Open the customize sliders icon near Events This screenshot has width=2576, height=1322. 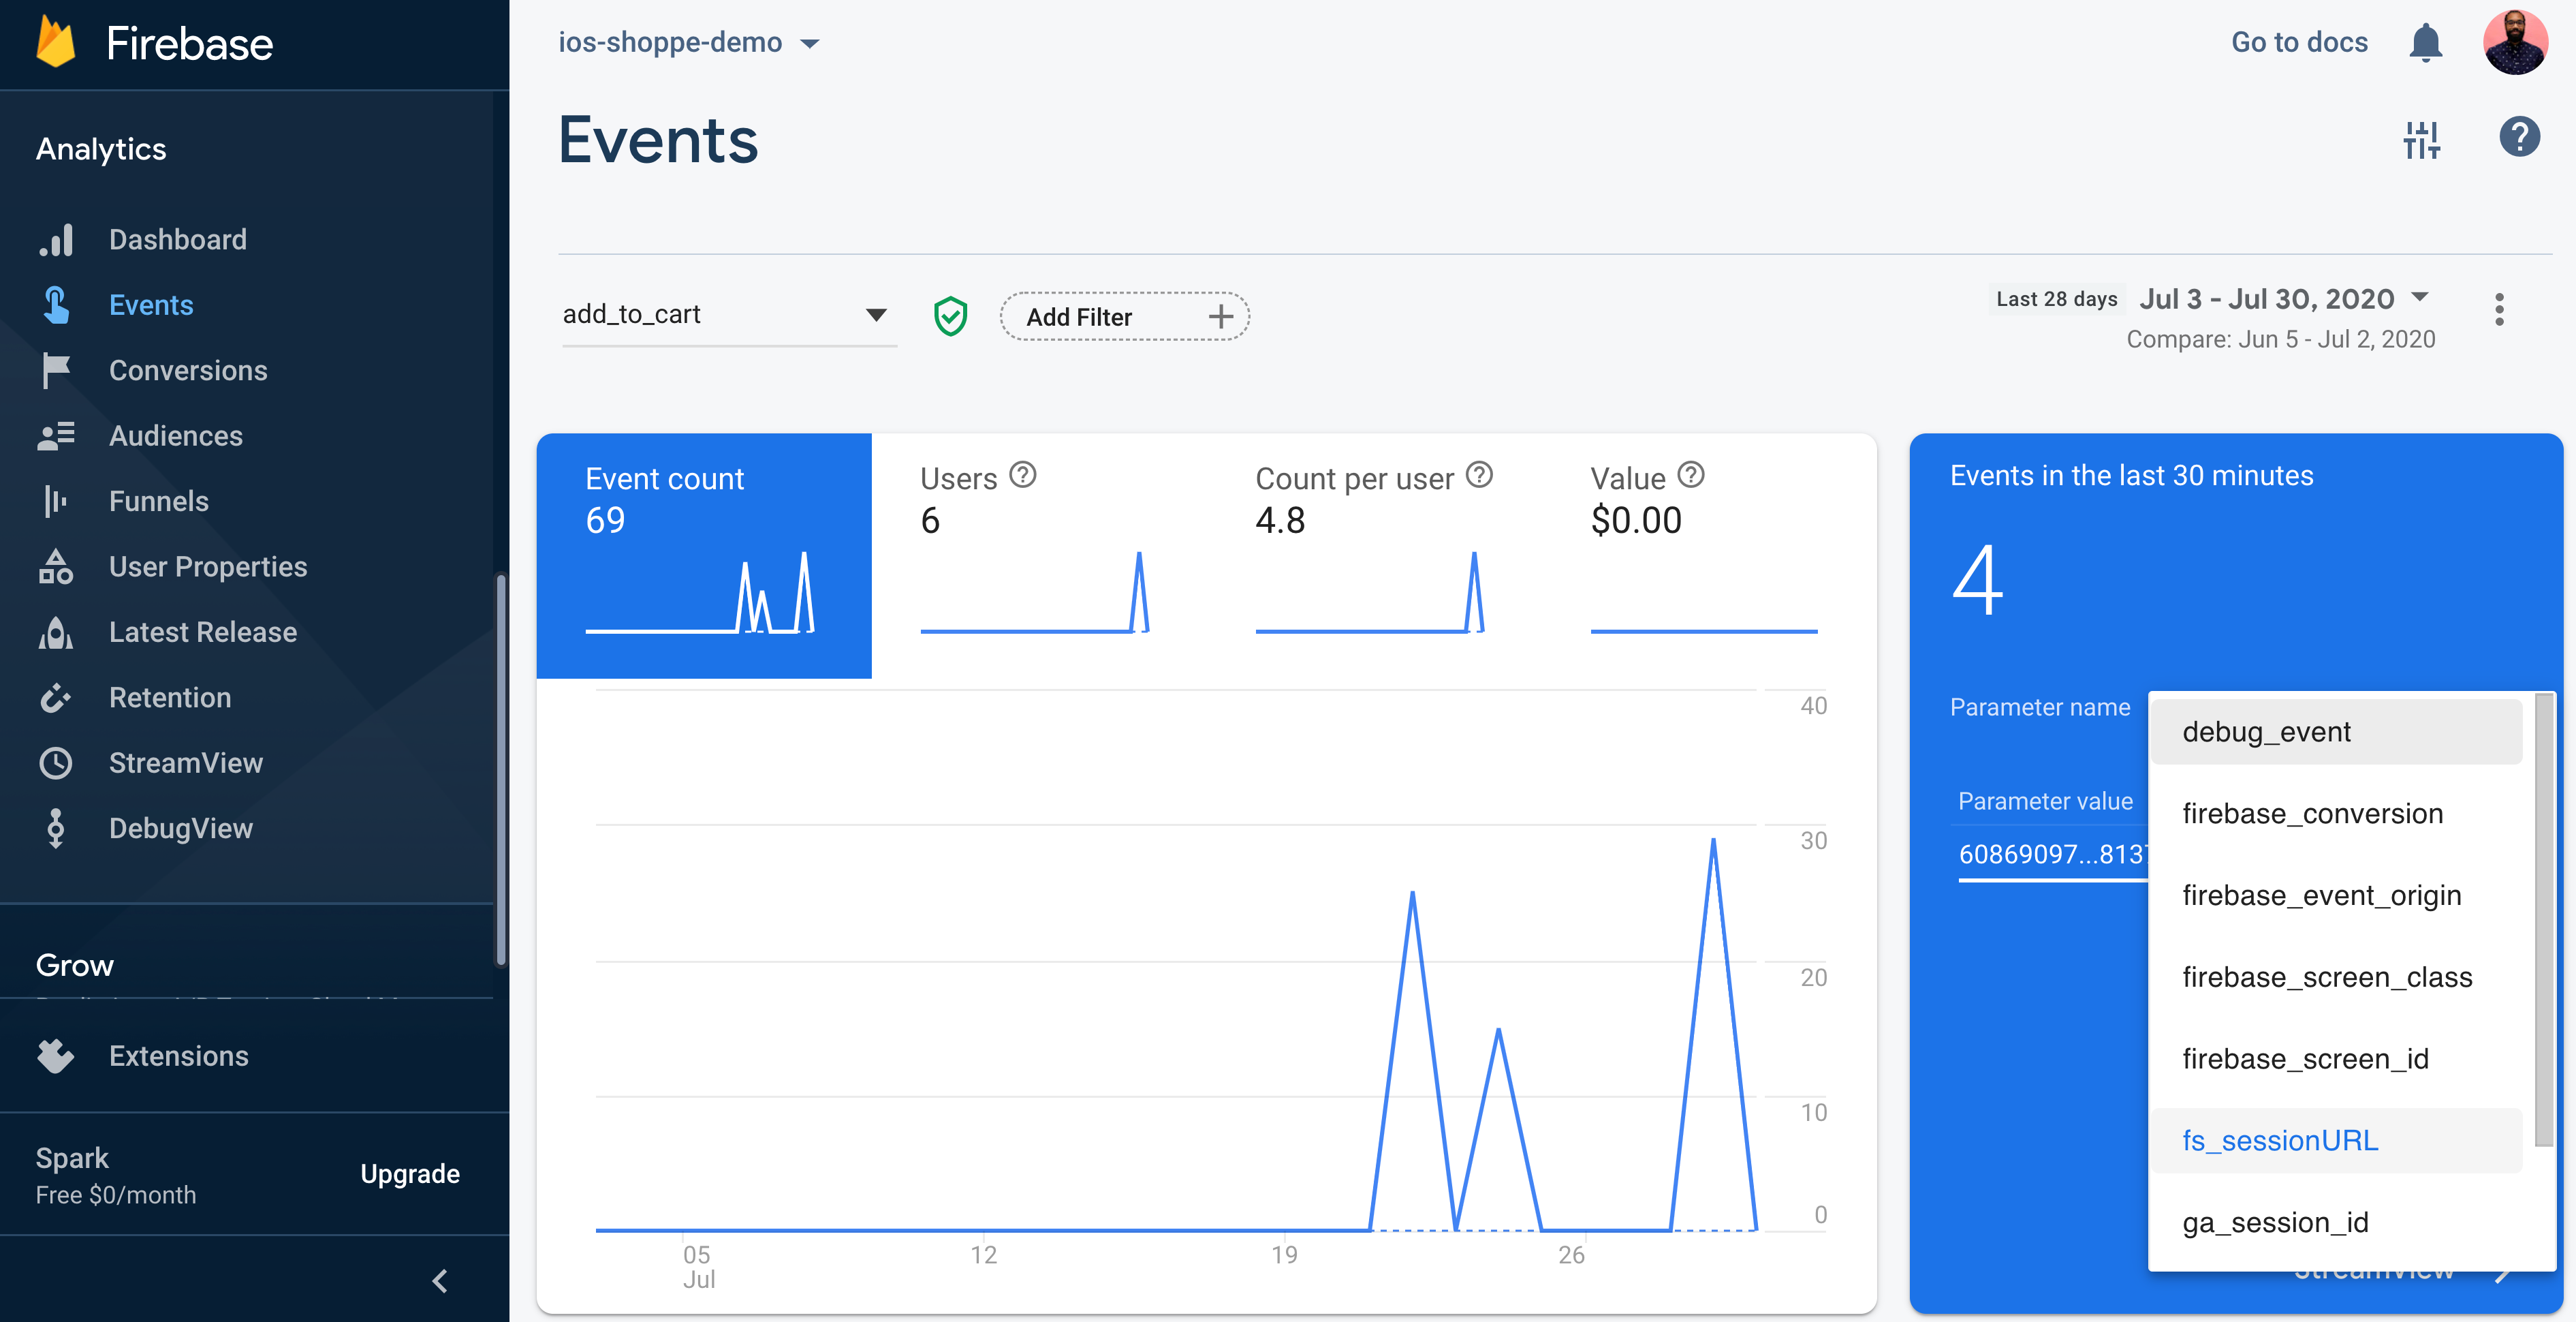click(x=2422, y=140)
